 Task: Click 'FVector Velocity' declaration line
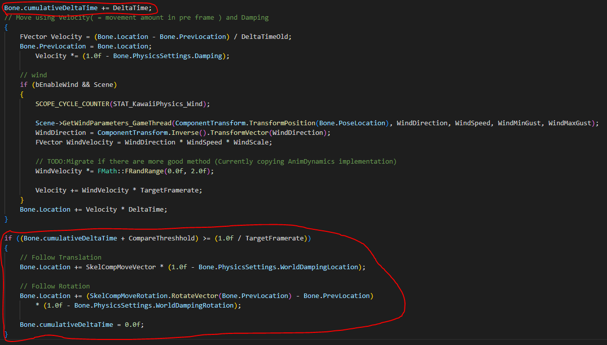(x=156, y=36)
